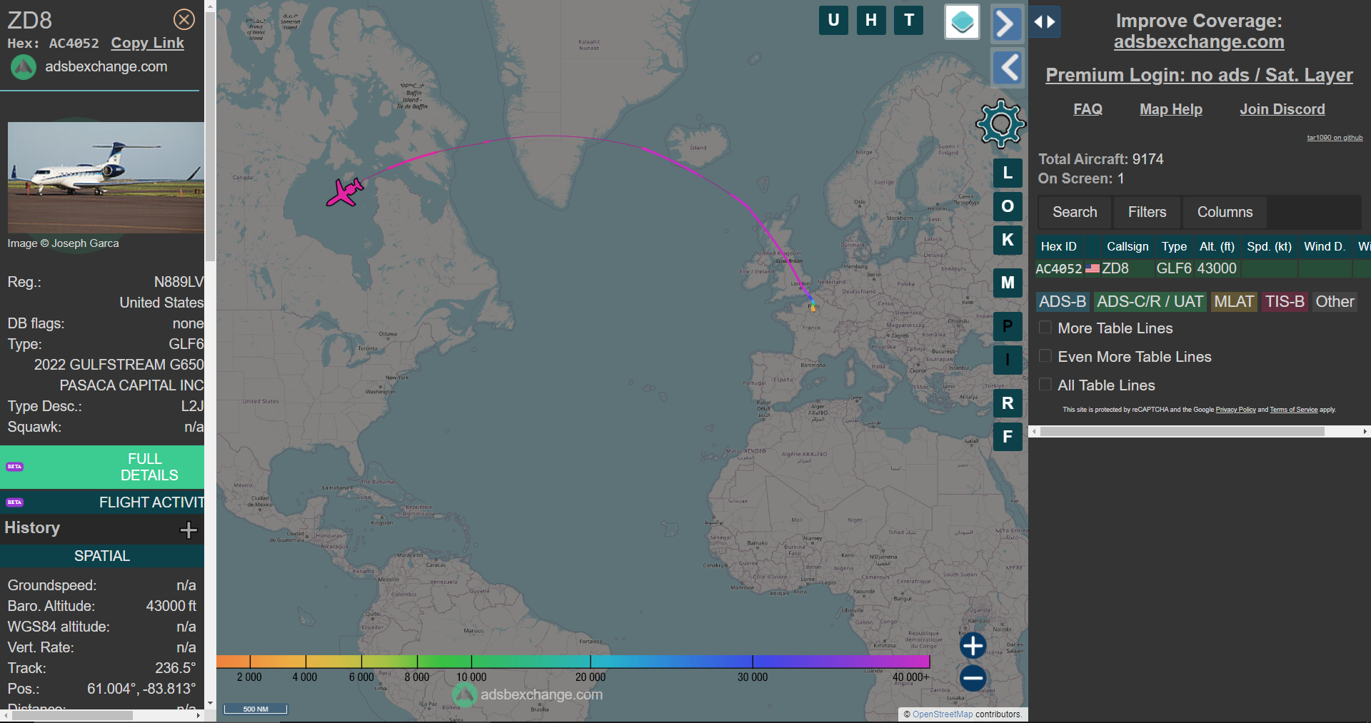
Task: Click the F map button
Action: (1008, 437)
